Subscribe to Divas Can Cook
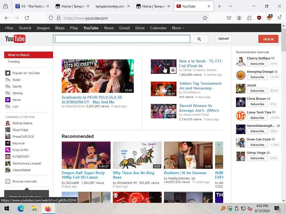286x214 pixels. pos(257,145)
